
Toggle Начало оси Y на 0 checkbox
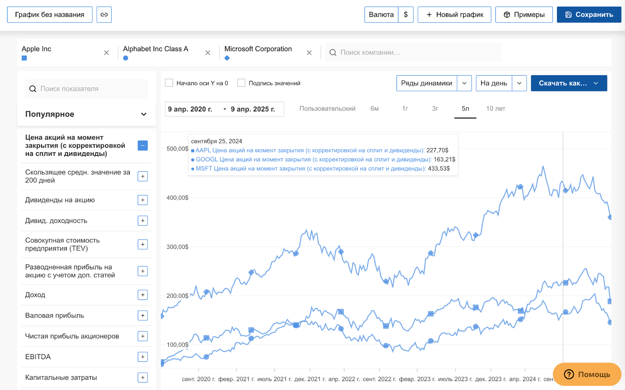coord(169,83)
